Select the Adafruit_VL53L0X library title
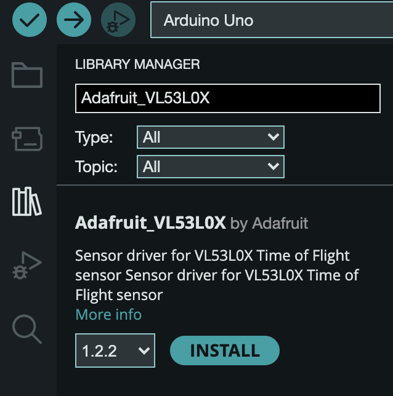This screenshot has width=393, height=396. (150, 223)
